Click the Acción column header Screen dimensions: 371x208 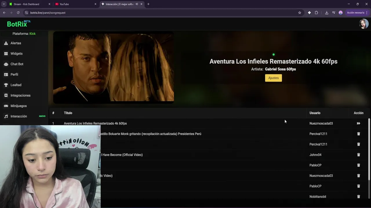pyautogui.click(x=359, y=113)
